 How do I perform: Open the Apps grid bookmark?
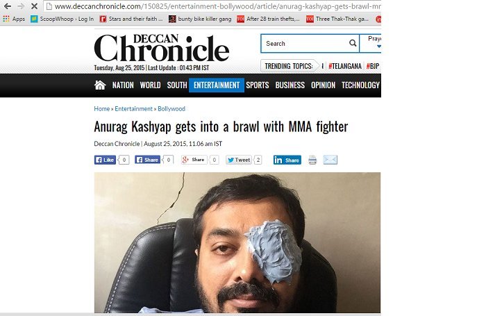pos(14,19)
